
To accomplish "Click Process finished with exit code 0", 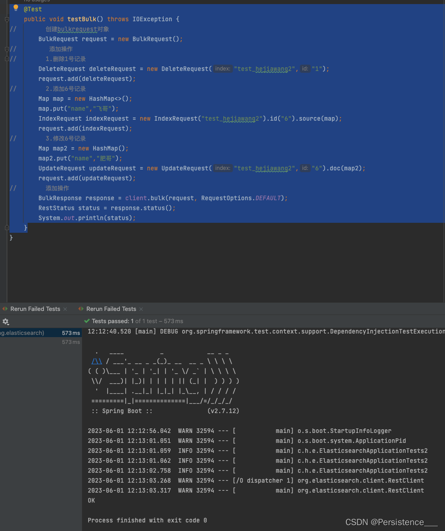I will click(147, 521).
